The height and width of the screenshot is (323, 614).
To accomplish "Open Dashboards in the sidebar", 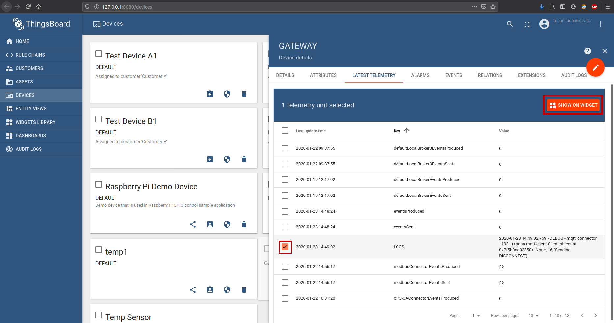I will [x=41, y=136].
